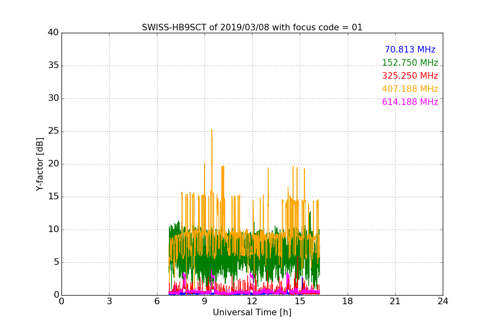Select the 614.188 MHz legend label
Screen dimensions: 492x328
(x=410, y=102)
